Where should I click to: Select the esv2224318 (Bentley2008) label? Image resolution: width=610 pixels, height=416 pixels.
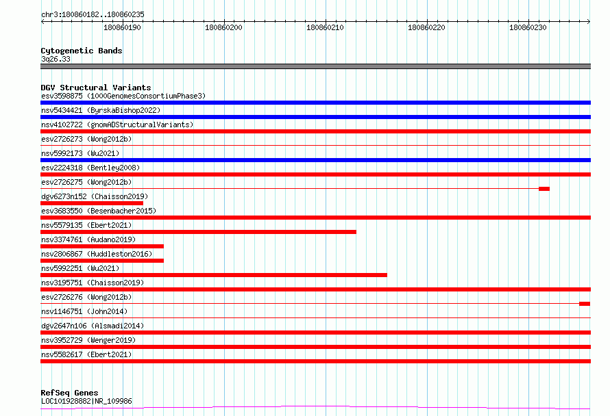pyautogui.click(x=90, y=168)
